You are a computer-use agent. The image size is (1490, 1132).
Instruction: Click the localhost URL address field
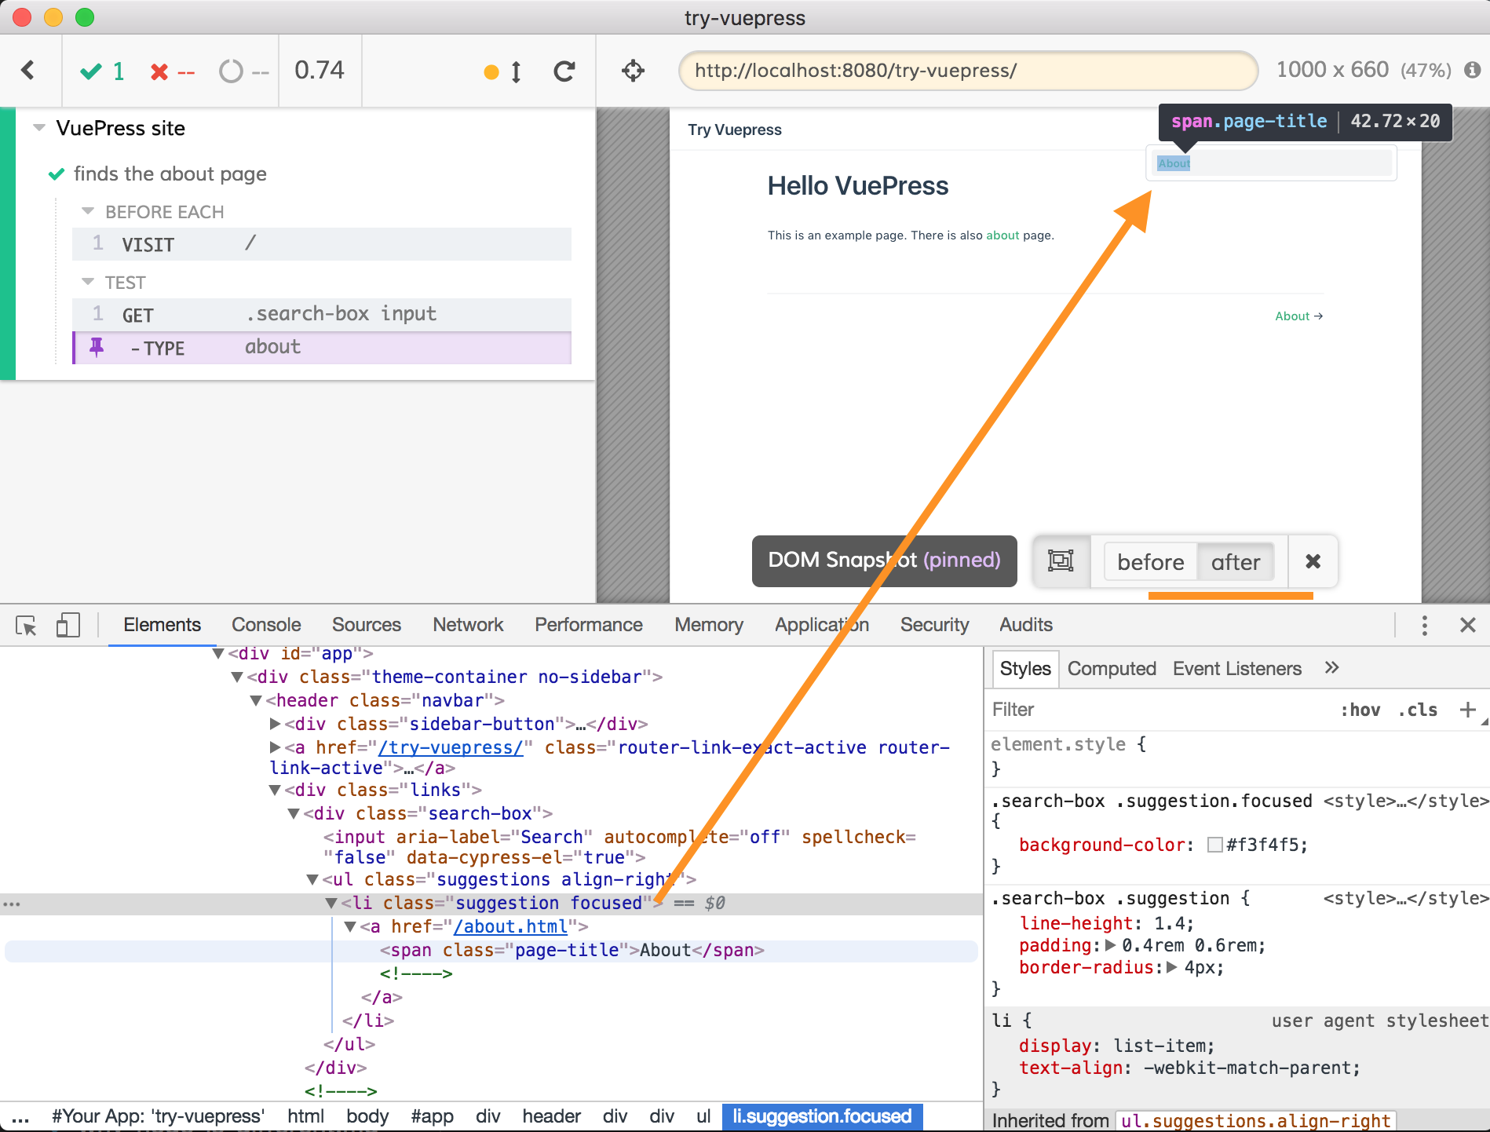tap(968, 71)
